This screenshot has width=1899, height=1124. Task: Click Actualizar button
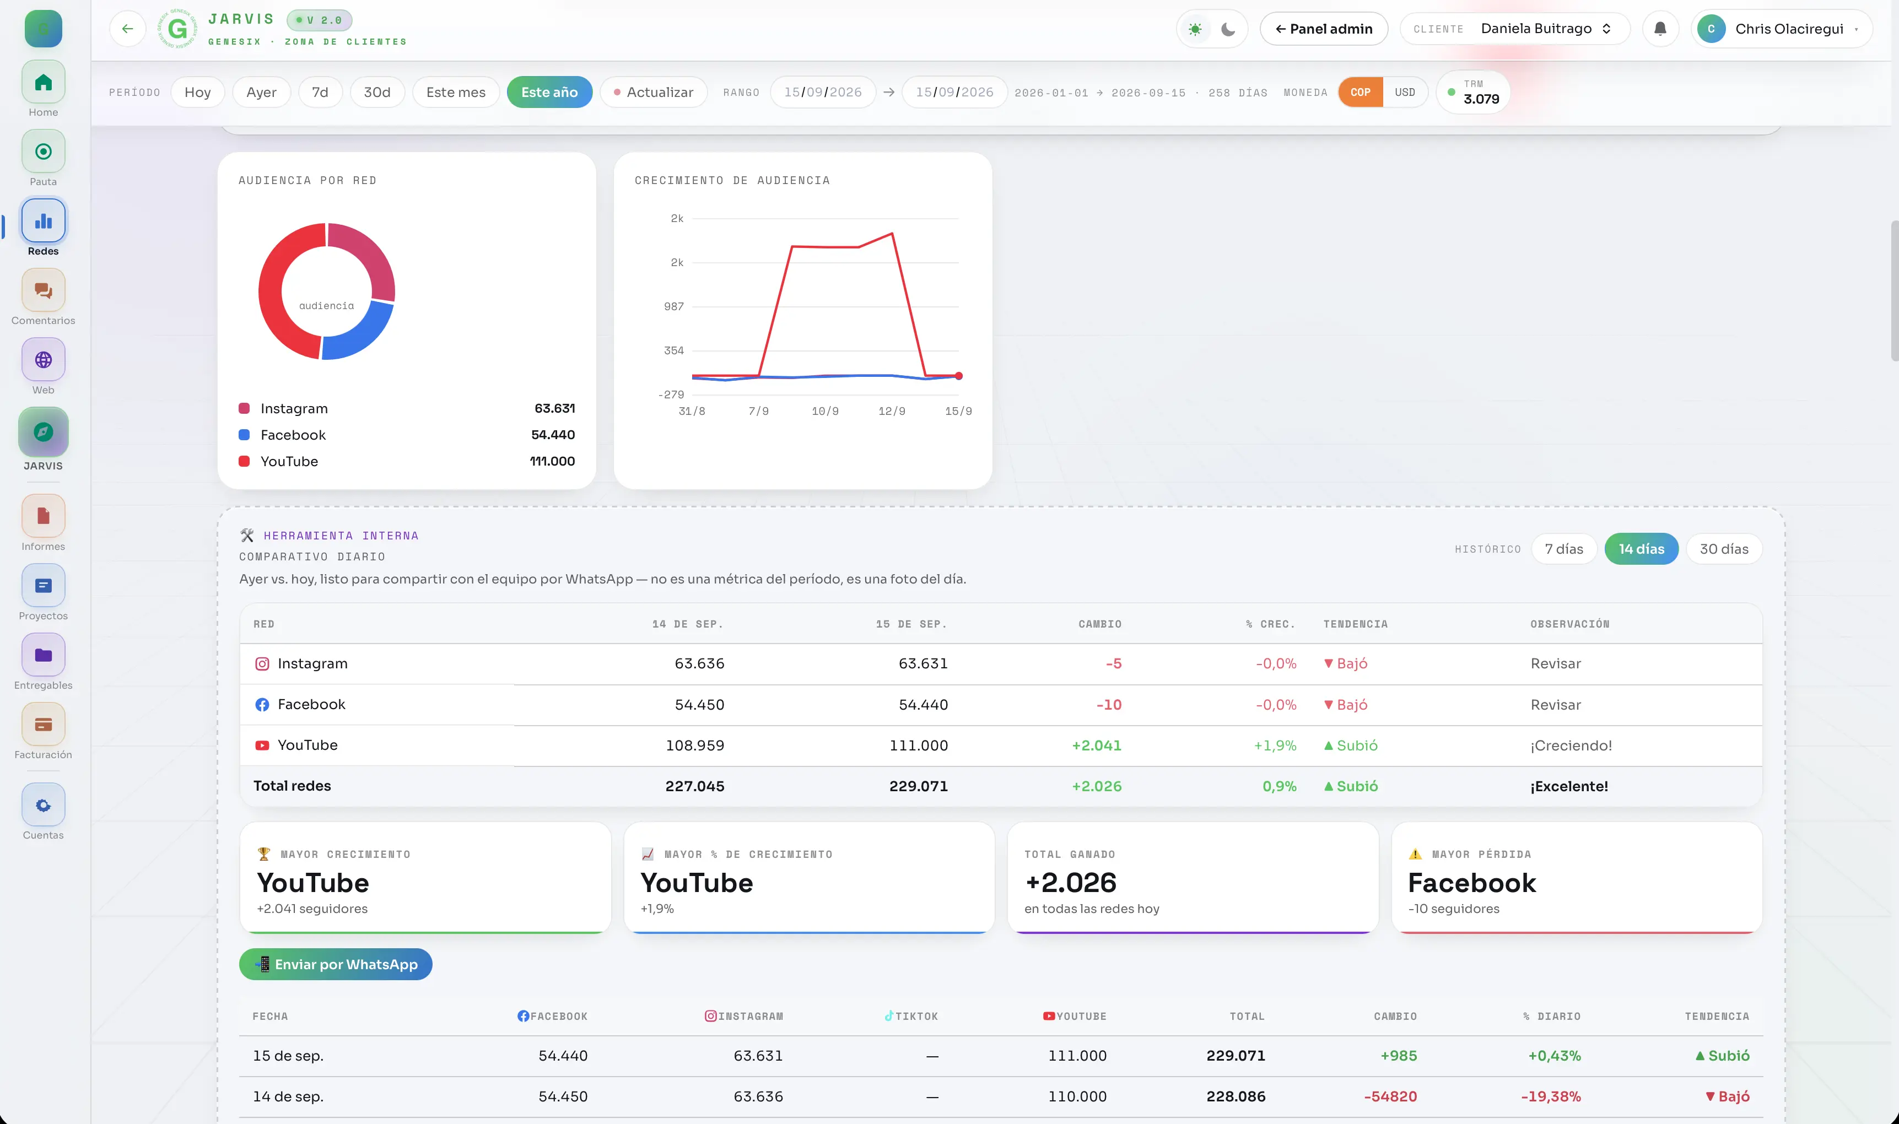click(654, 93)
